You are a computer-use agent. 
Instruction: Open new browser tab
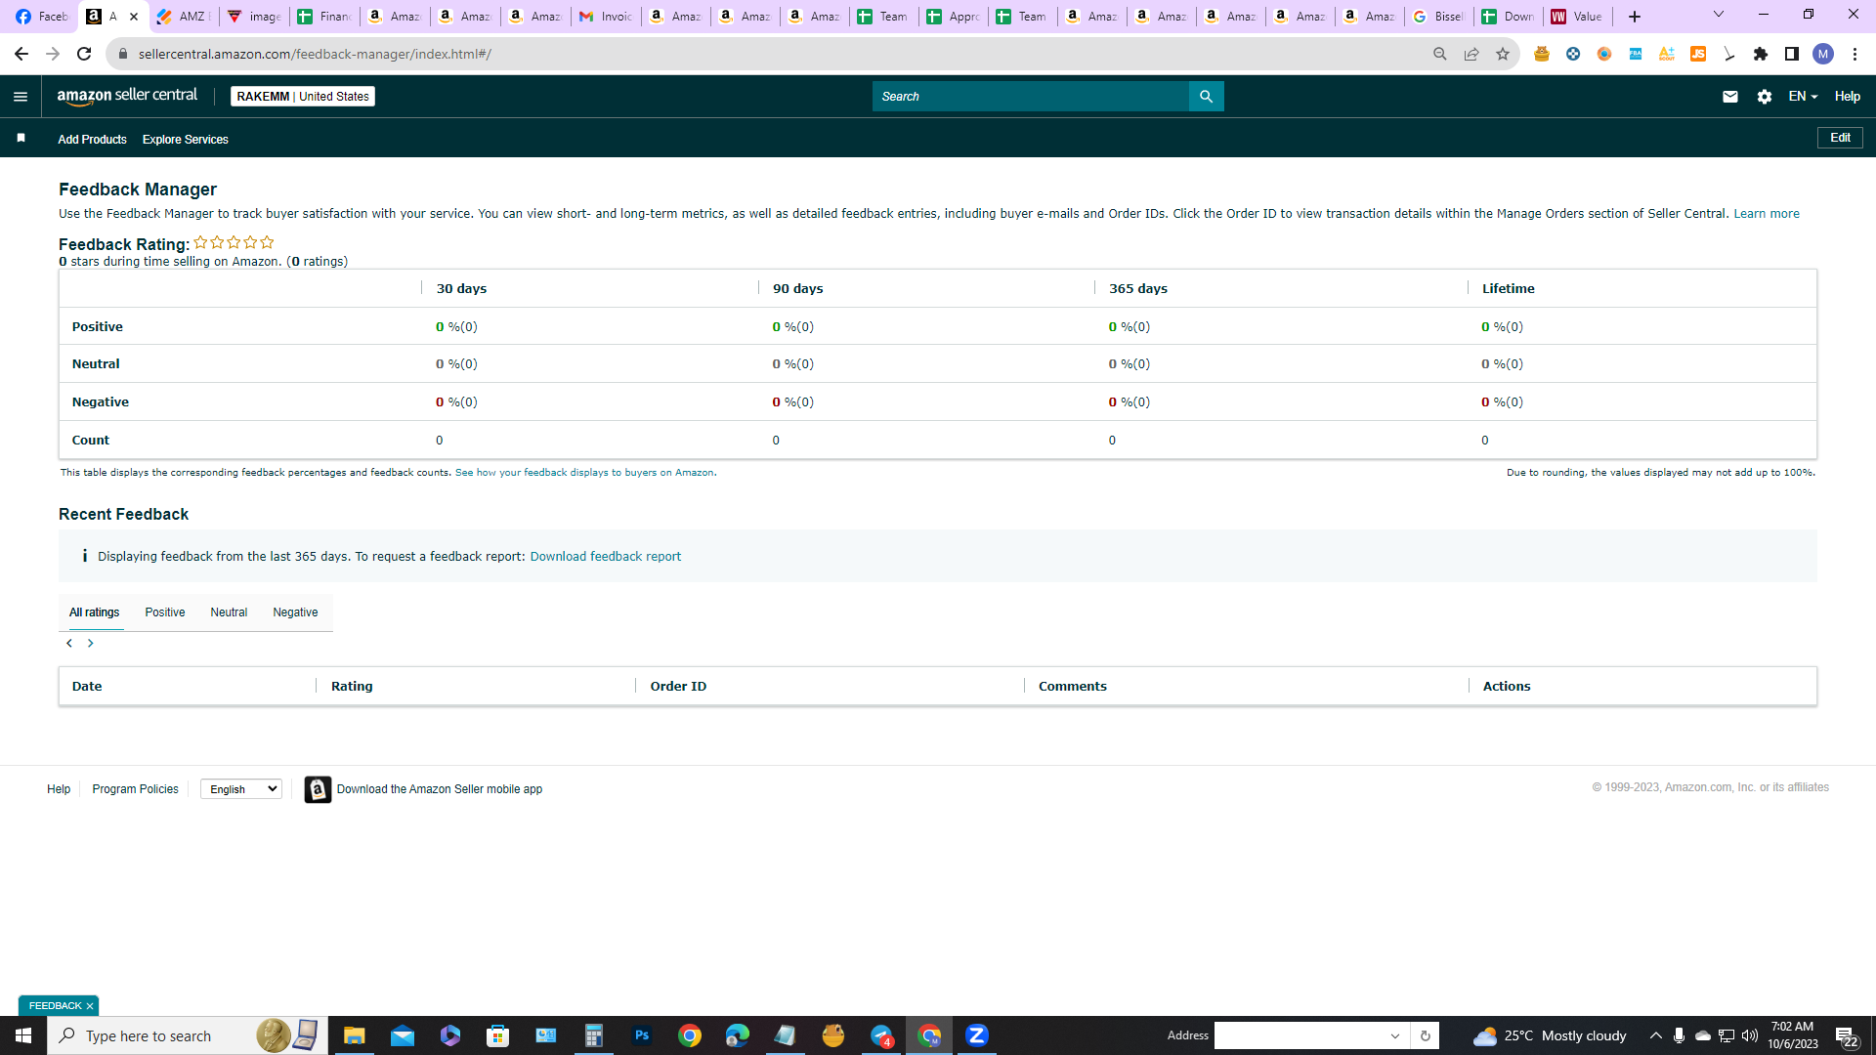click(1635, 17)
